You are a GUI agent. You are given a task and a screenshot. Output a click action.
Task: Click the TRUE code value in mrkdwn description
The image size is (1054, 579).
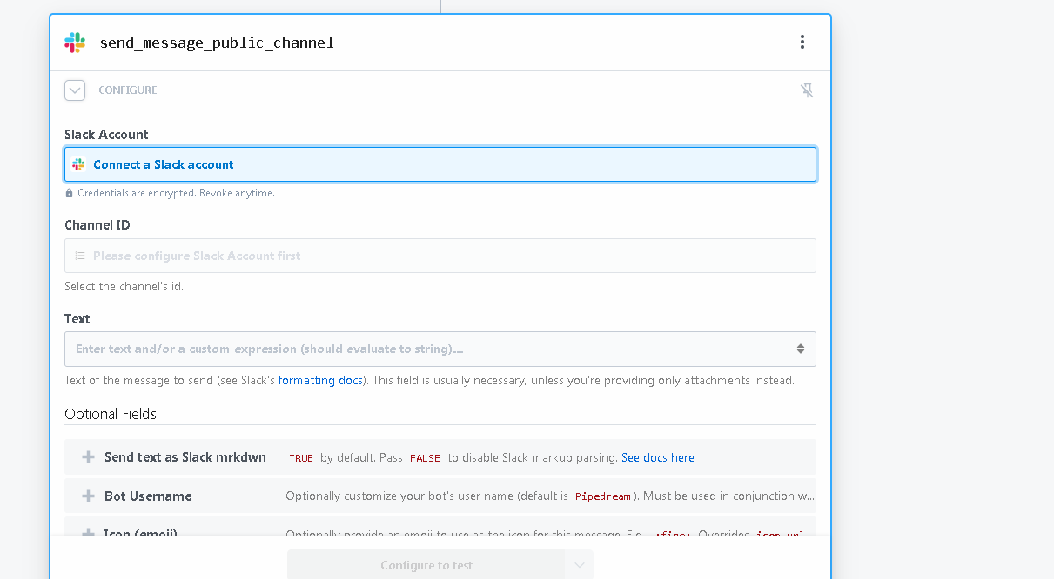pyautogui.click(x=301, y=458)
